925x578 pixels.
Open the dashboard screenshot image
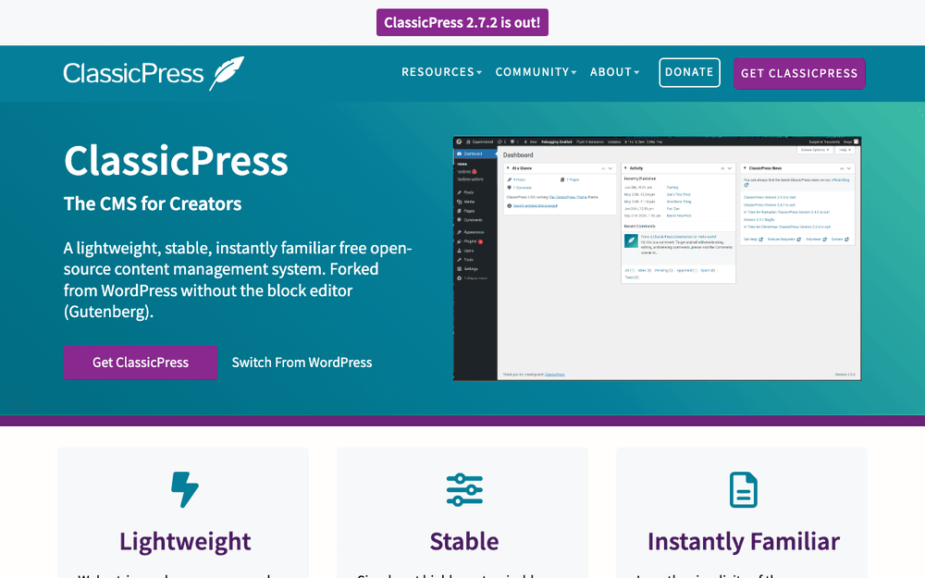(x=657, y=258)
